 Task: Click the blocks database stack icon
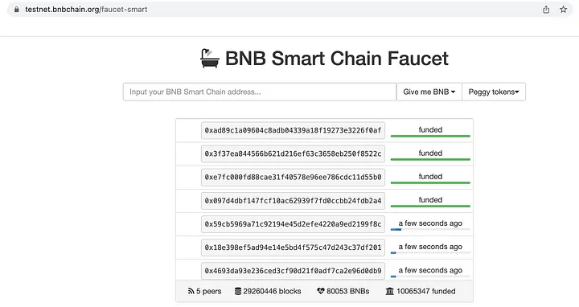(x=238, y=291)
